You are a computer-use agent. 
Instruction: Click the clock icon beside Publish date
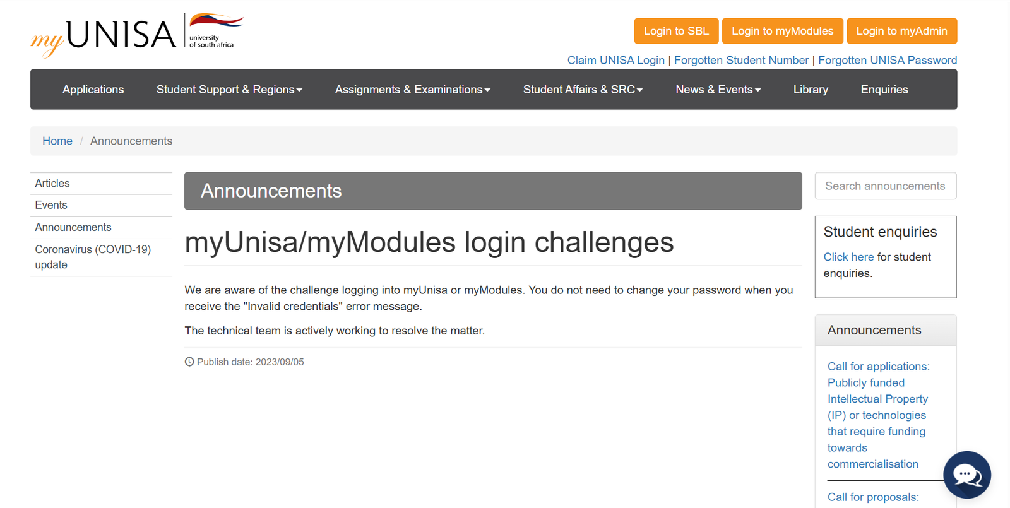click(x=189, y=362)
